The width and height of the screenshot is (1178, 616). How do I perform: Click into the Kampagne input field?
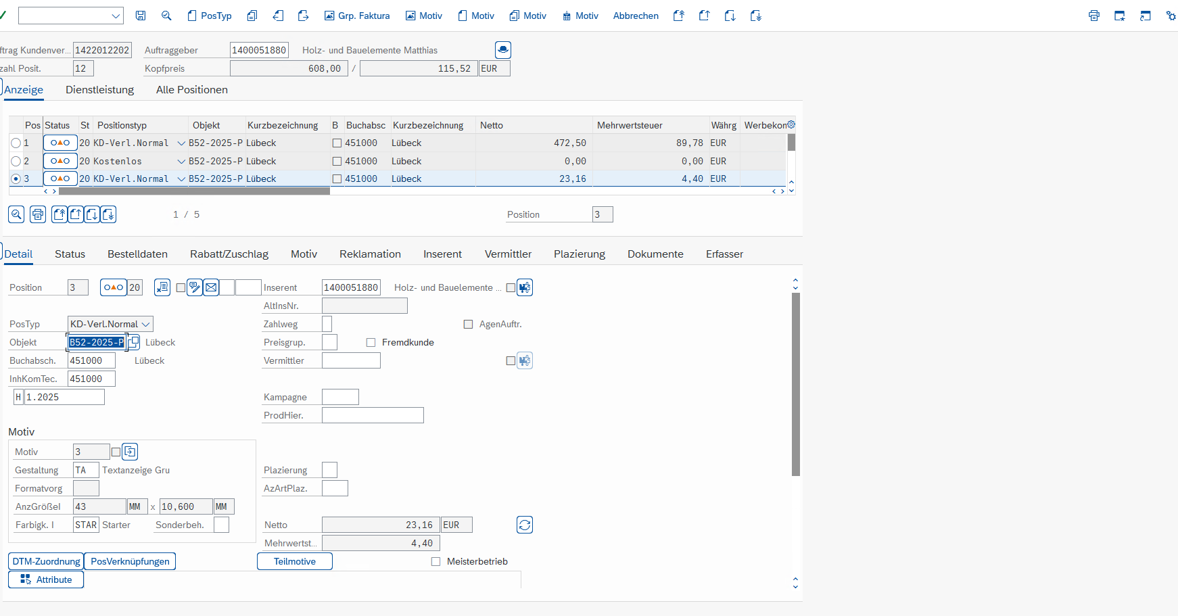[x=340, y=397]
